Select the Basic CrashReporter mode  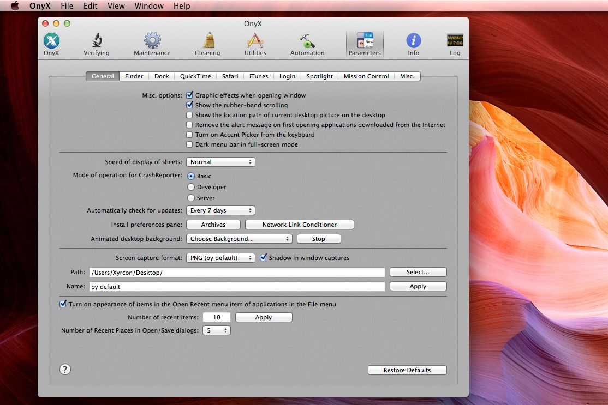(191, 176)
